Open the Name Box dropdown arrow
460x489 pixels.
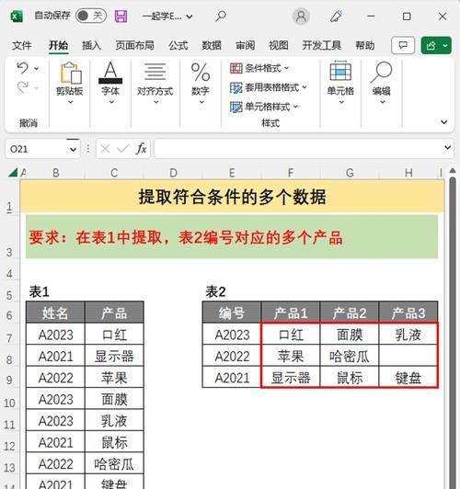coord(73,150)
